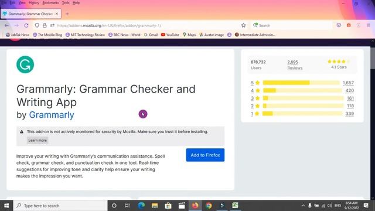375x211 pixels.
Task: Open the unlabeled globe bookmark after Avatar image
Action: (x=229, y=35)
